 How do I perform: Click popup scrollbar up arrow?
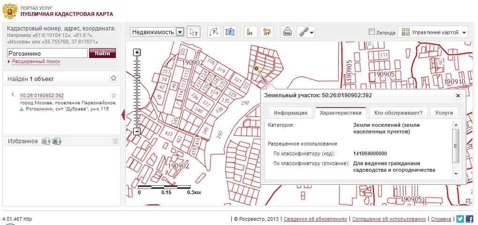pyautogui.click(x=456, y=124)
